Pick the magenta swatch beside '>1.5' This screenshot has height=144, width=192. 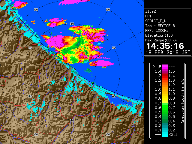tap(165, 67)
